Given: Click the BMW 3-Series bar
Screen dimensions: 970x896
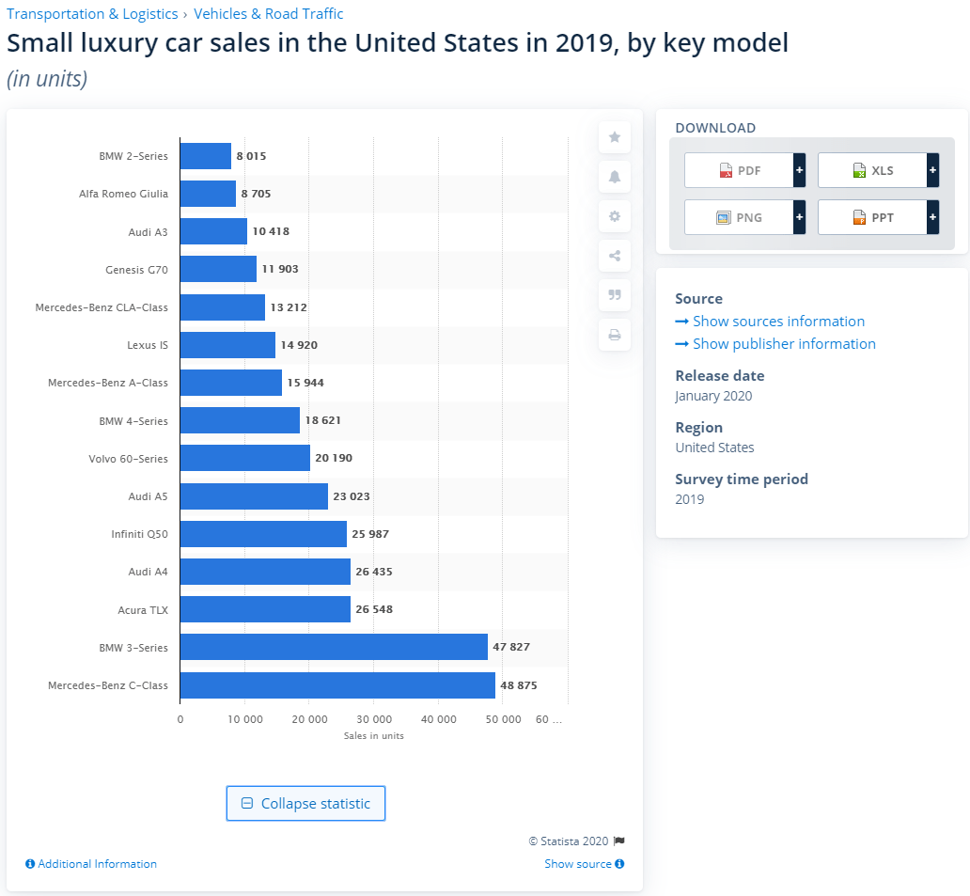Looking at the screenshot, I should coord(333,647).
